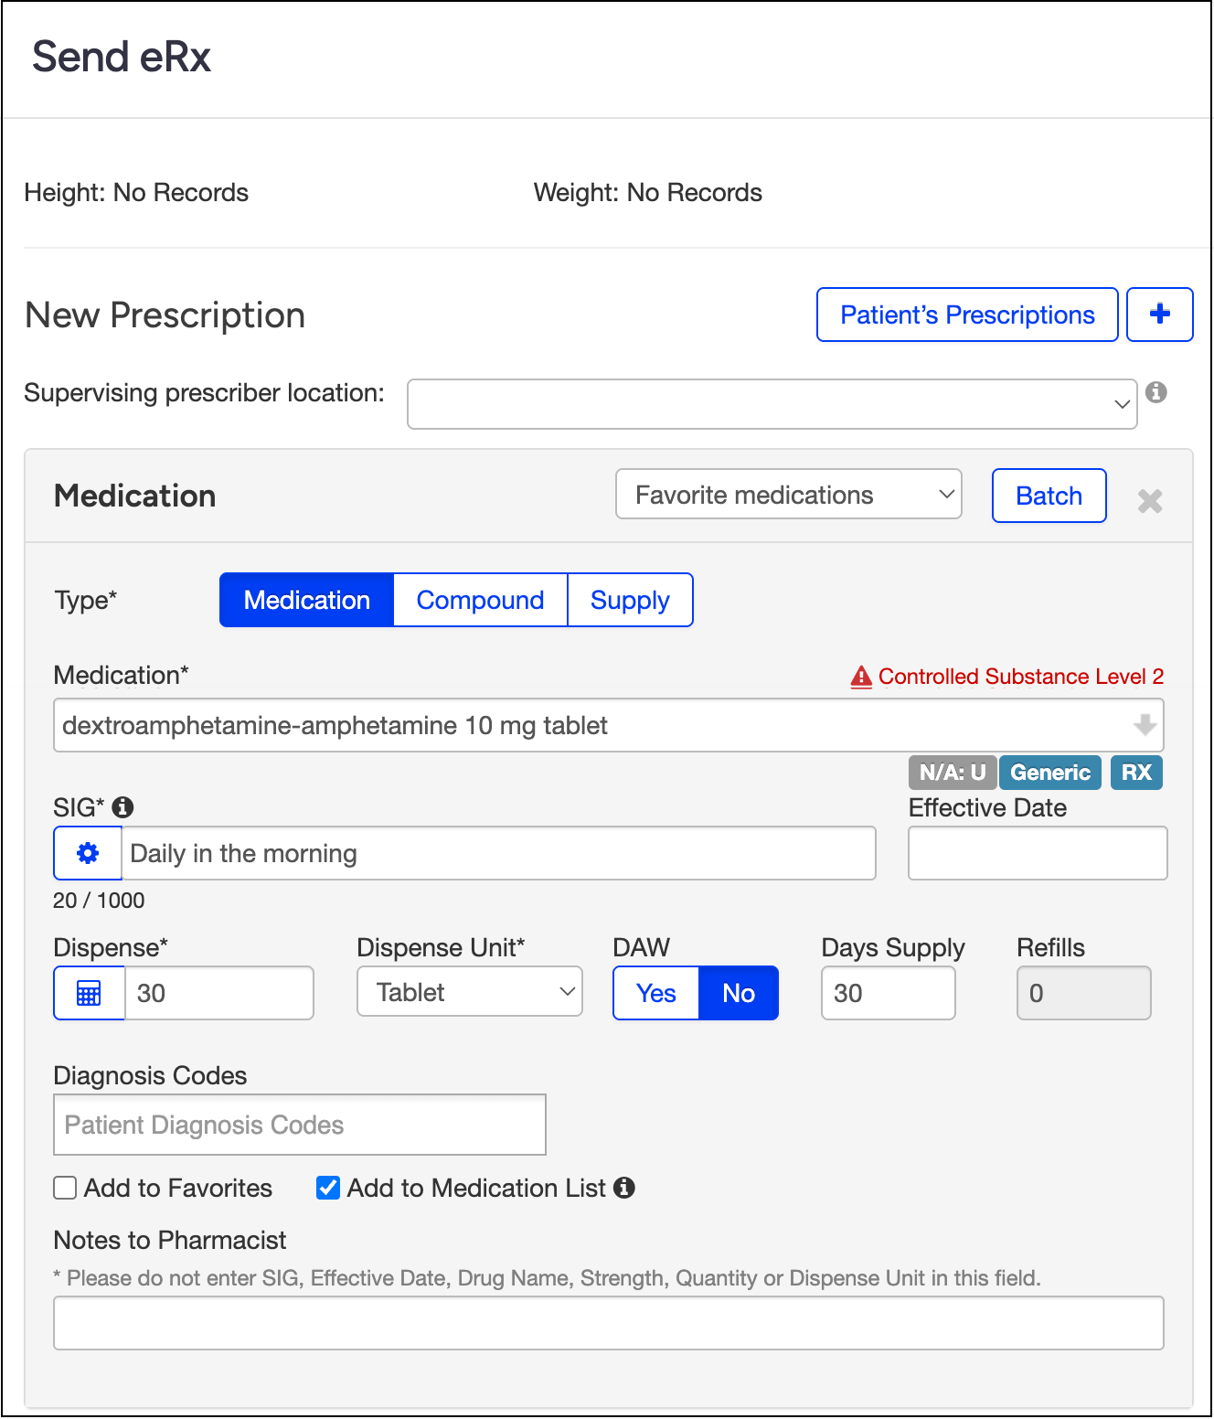Open the Dispense calculator icon
1214x1419 pixels.
[89, 993]
